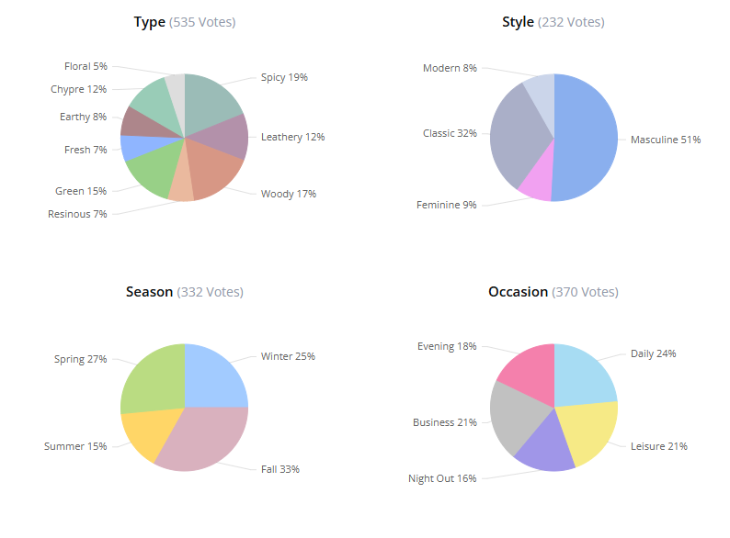Image resolution: width=730 pixels, height=538 pixels.
Task: Click the Winter 25% label
Action: [288, 356]
